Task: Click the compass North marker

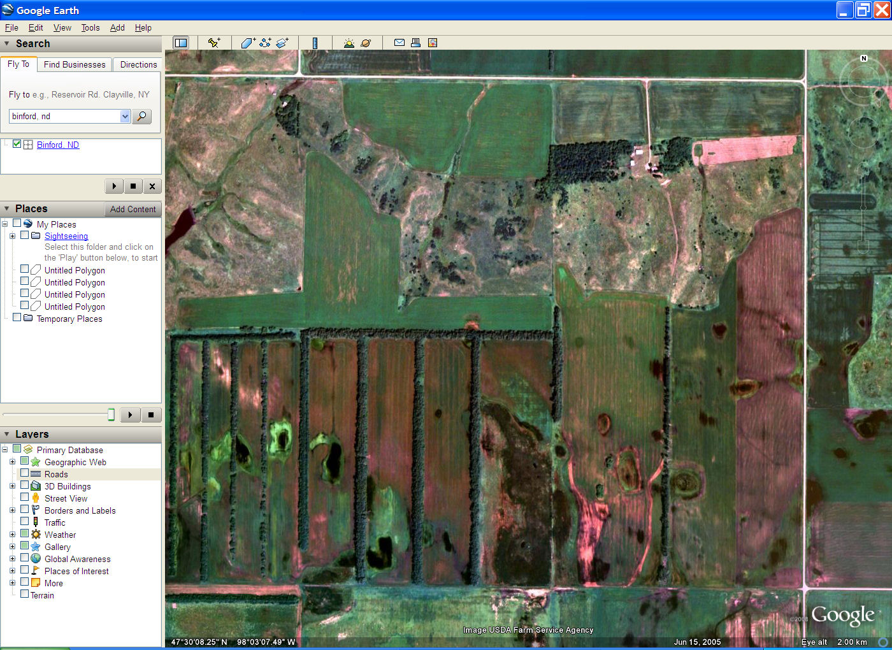Action: tap(864, 58)
